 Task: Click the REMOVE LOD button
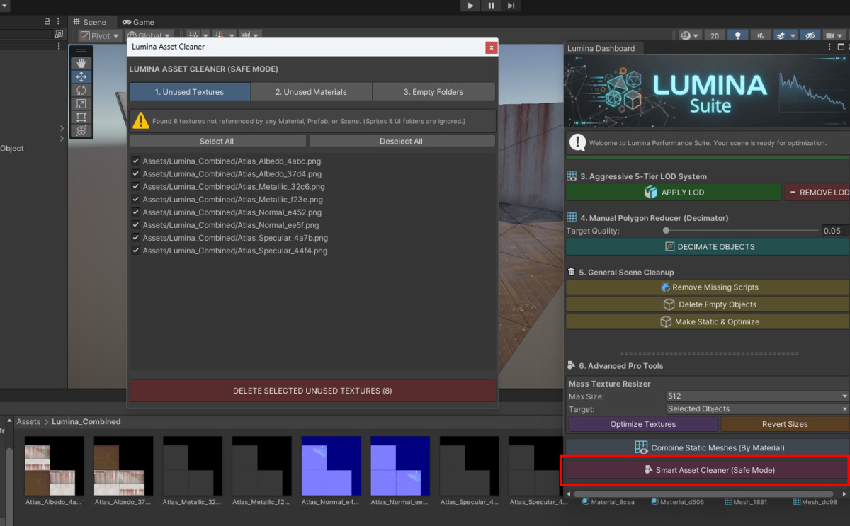pos(817,193)
